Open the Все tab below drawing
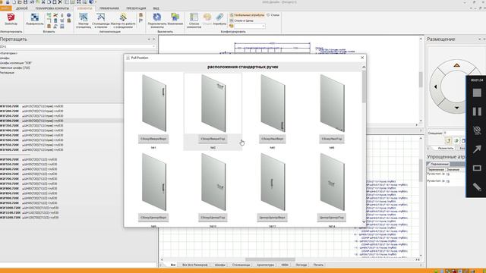Screen dimensions: 486x273 173,265
